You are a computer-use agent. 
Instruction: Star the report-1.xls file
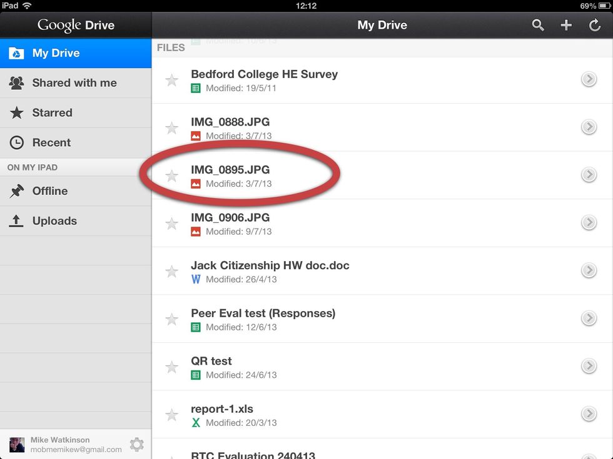[x=171, y=415]
